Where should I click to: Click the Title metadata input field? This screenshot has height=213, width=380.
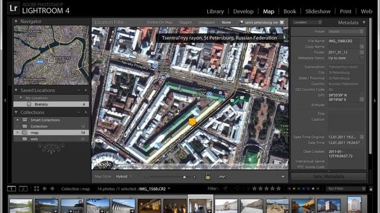(346, 114)
